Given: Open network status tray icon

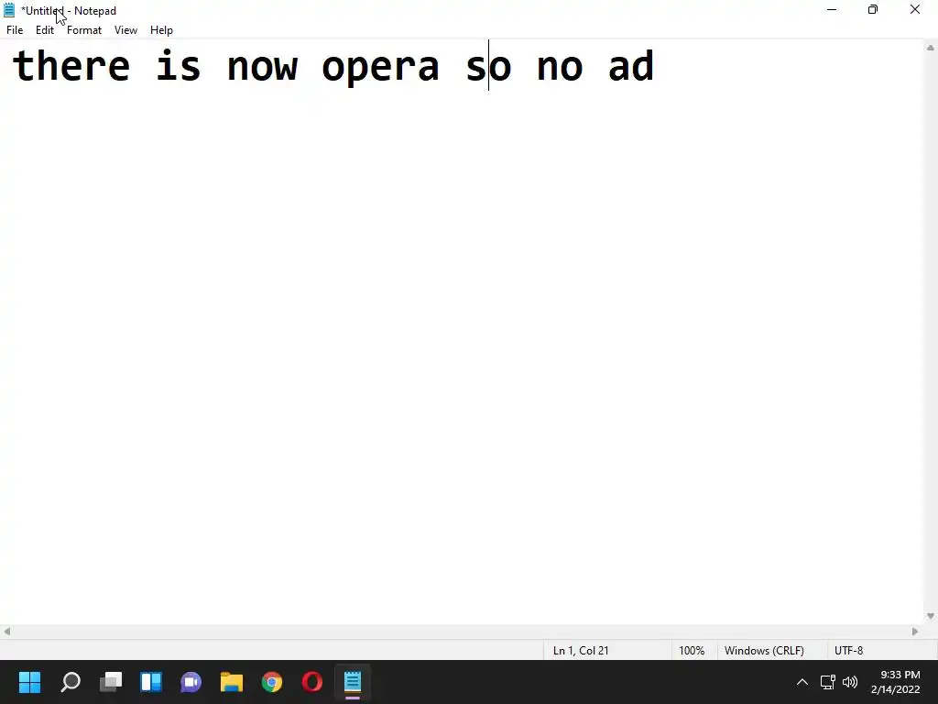Looking at the screenshot, I should [828, 682].
